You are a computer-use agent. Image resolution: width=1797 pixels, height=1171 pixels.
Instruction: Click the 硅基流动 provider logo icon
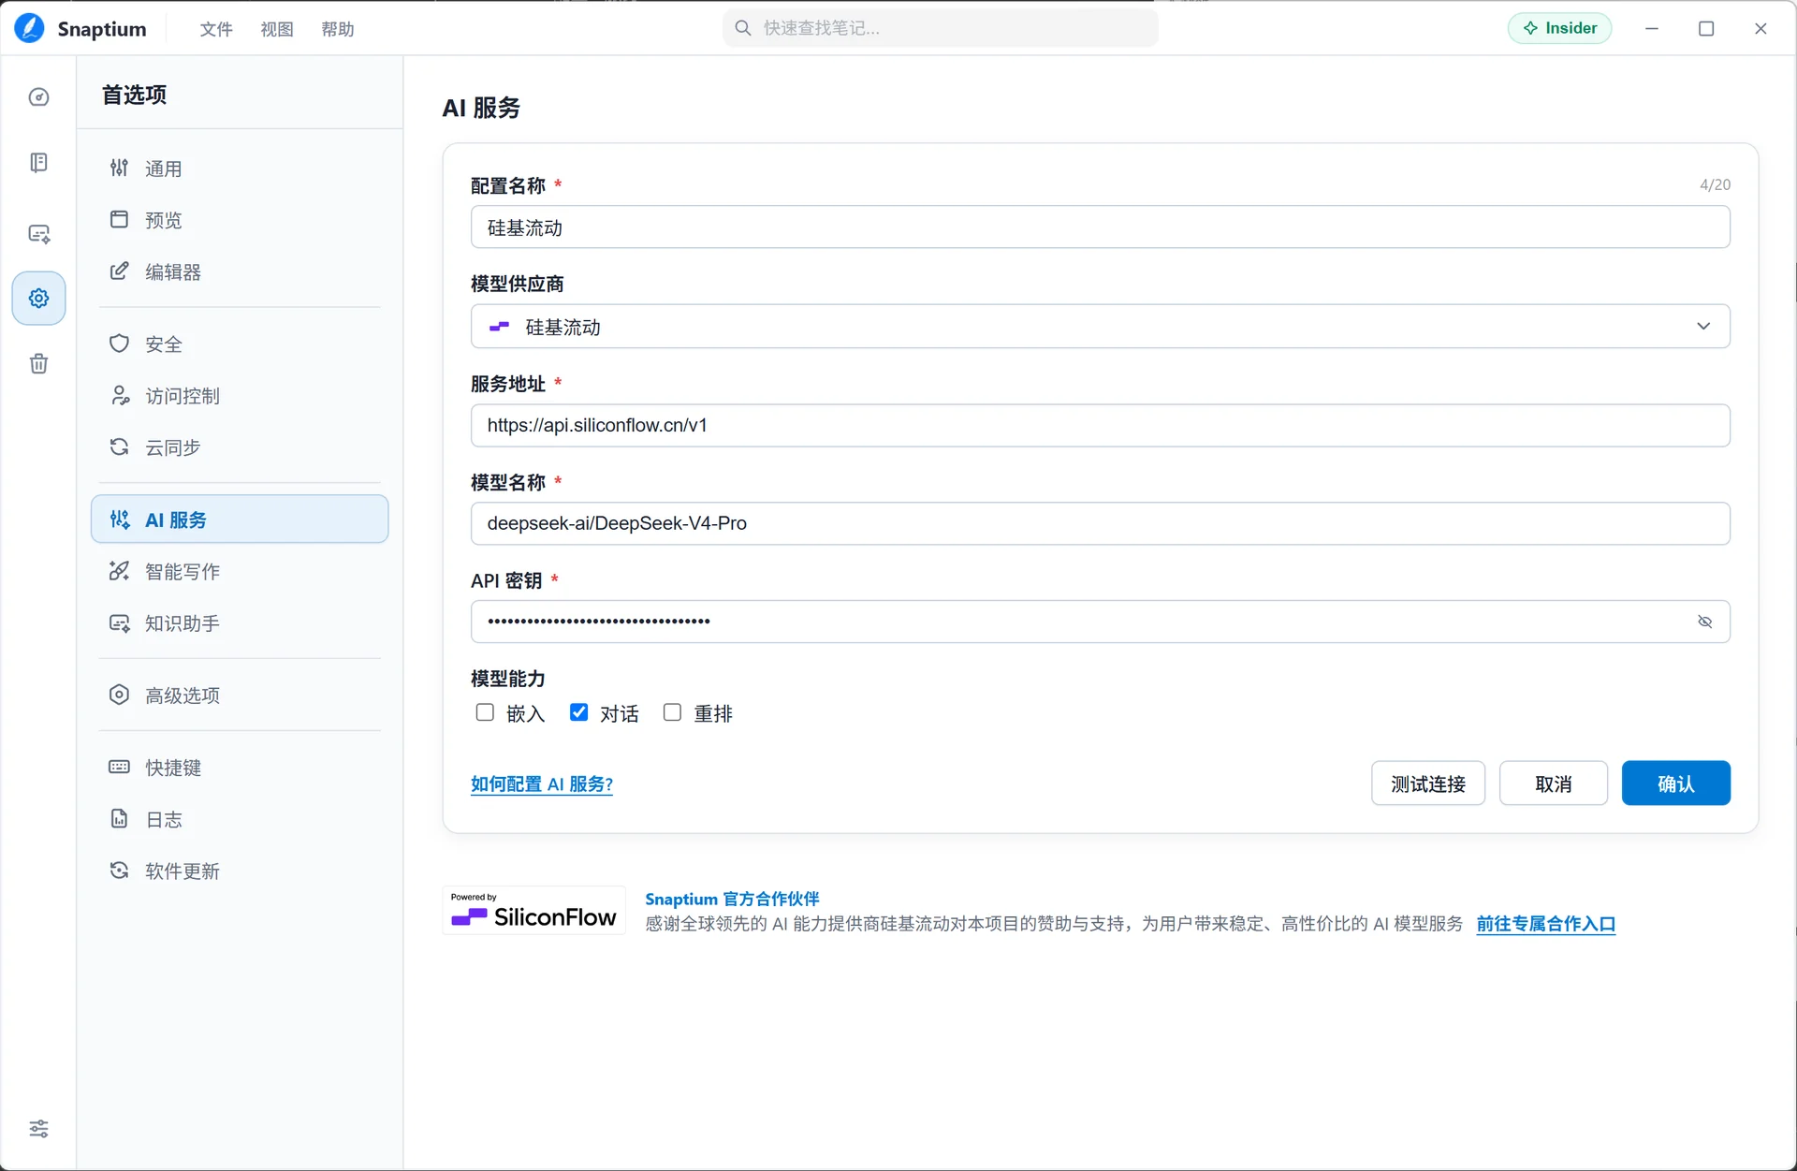[x=499, y=327]
